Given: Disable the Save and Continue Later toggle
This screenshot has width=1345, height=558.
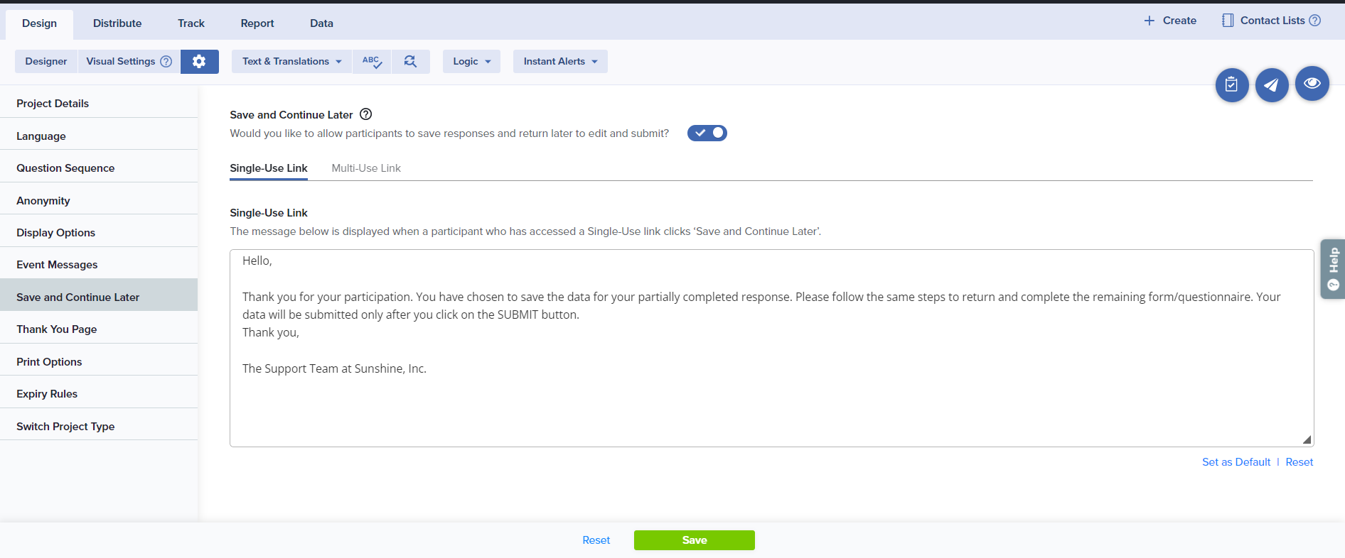Looking at the screenshot, I should pos(707,133).
